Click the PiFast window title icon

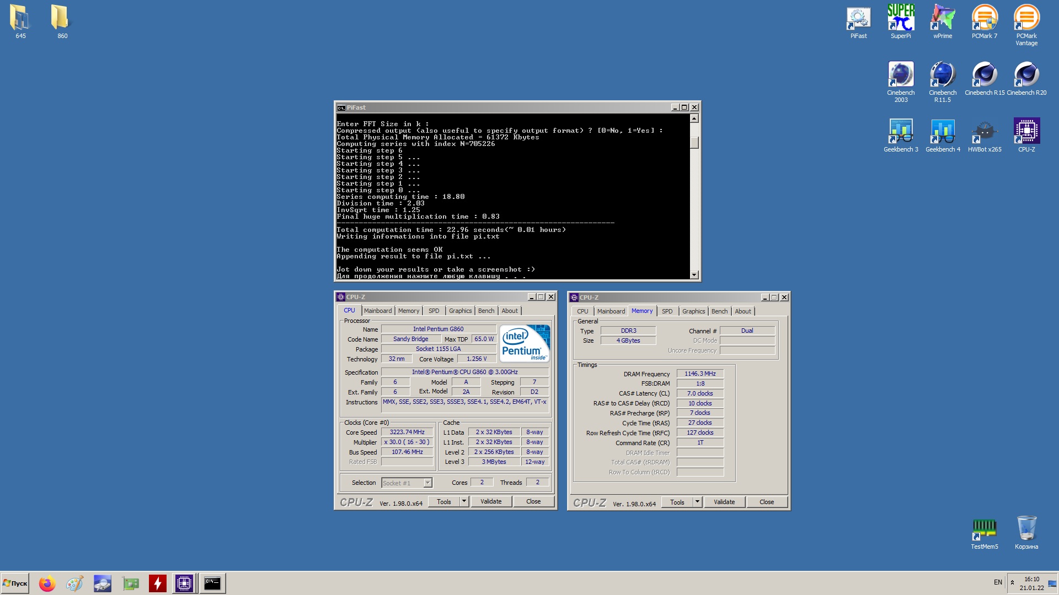[x=341, y=108]
